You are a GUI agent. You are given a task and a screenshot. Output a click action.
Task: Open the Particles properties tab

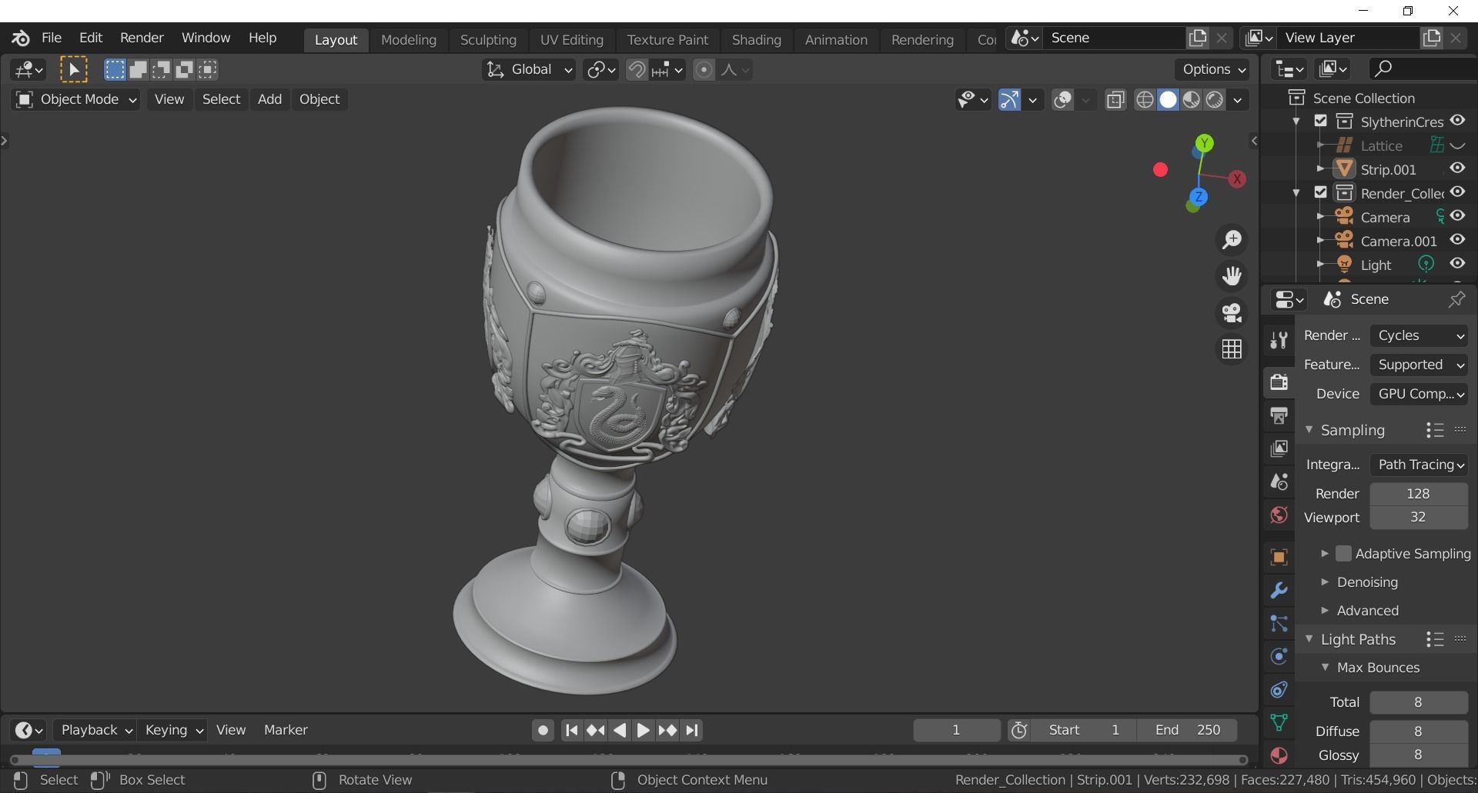[1279, 623]
